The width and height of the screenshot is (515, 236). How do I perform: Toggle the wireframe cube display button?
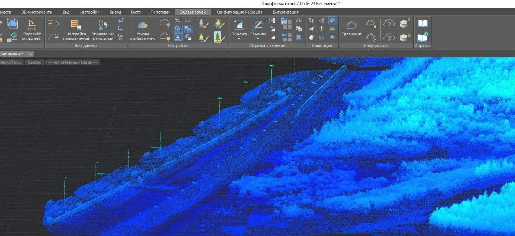(178, 20)
